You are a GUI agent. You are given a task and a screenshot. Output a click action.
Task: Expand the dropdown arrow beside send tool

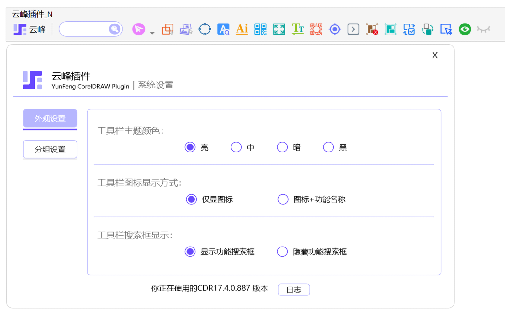coord(152,32)
